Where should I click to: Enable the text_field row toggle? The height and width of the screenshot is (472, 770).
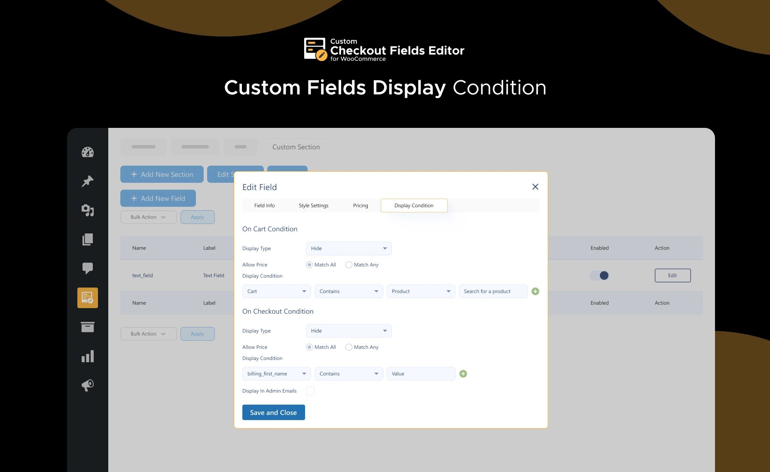600,275
